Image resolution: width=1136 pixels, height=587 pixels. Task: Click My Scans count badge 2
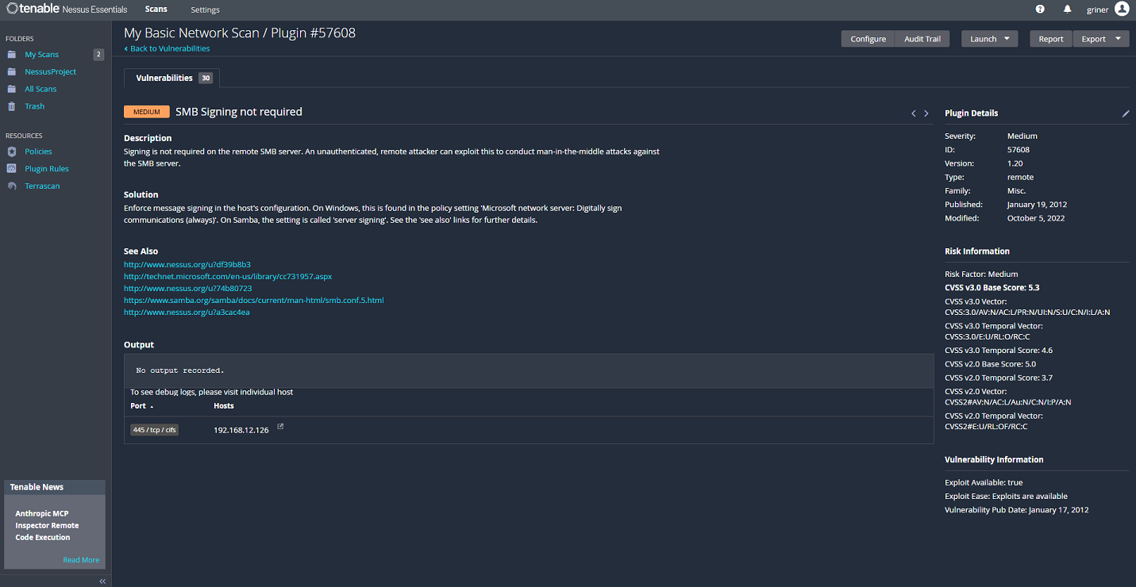98,55
